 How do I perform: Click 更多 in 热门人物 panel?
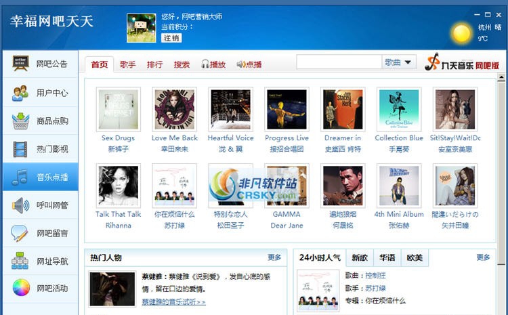tap(274, 257)
